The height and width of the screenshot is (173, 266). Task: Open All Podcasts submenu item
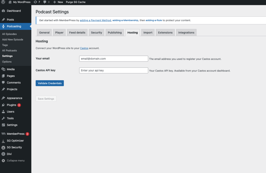tap(10, 50)
